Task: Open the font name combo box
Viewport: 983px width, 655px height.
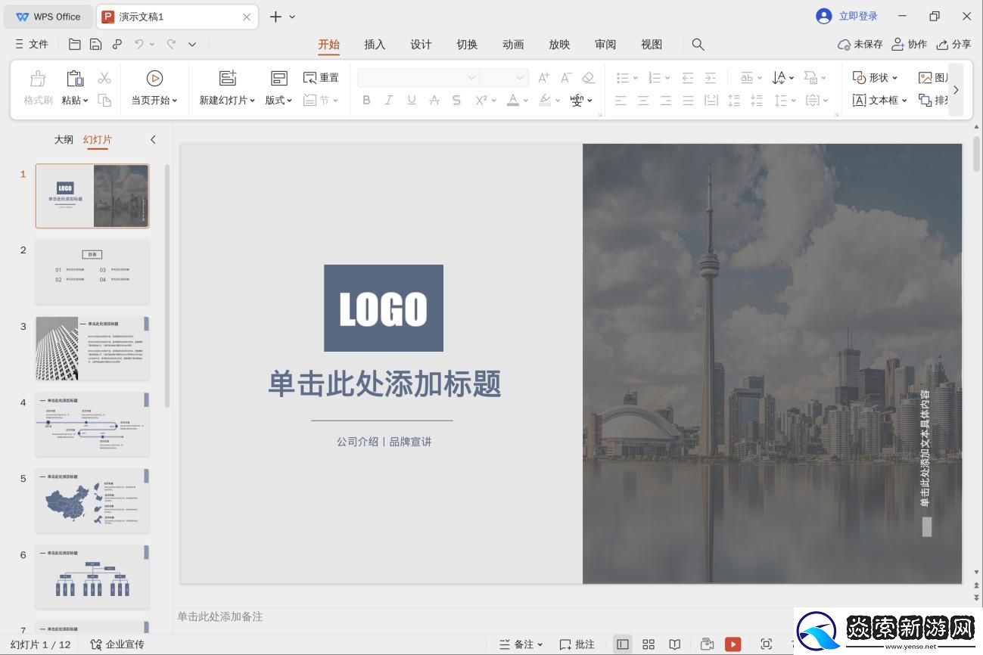Action: [x=418, y=78]
